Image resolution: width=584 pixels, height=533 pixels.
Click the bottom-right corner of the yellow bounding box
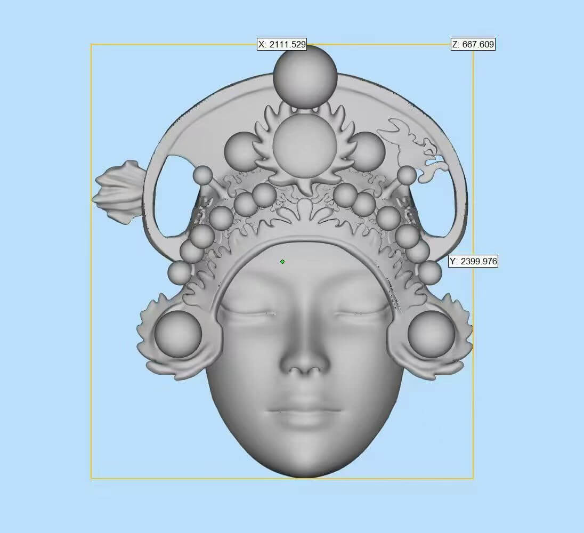click(473, 478)
